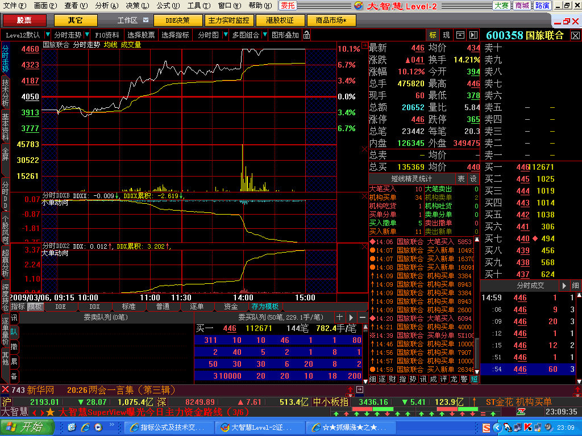Click the DDE决策 button
582x436 pixels.
click(177, 20)
